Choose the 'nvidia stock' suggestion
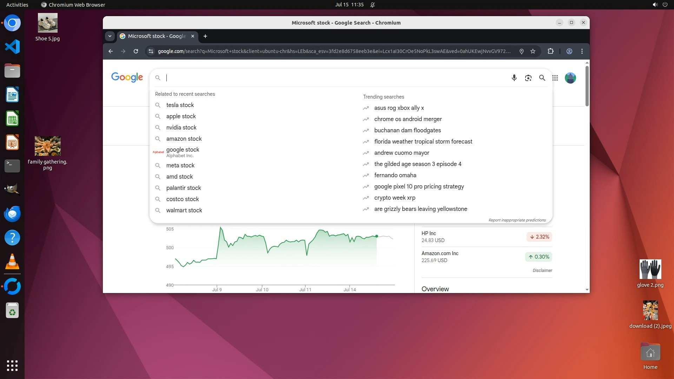This screenshot has height=379, width=674. pos(181,127)
